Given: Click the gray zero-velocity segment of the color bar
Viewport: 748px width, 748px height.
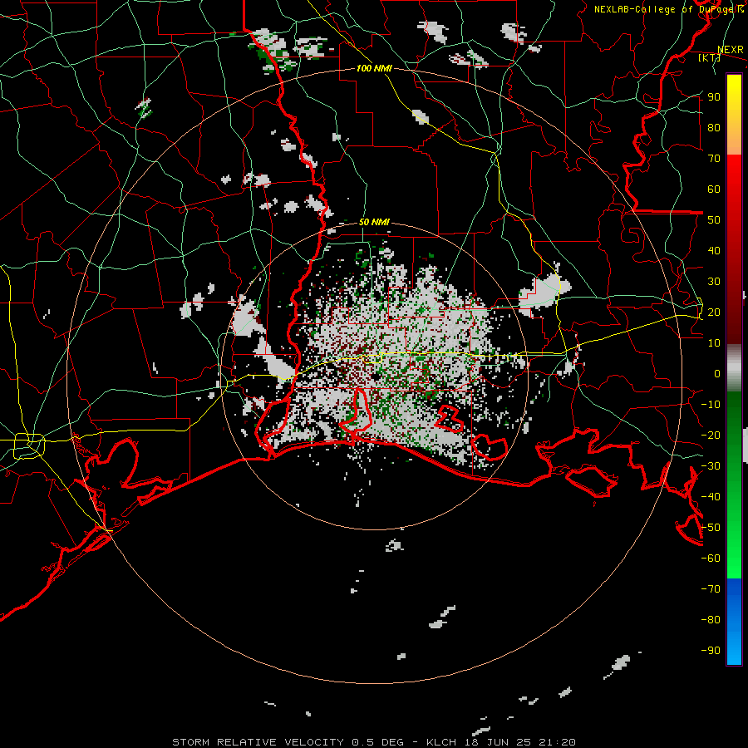Looking at the screenshot, I should (x=734, y=368).
